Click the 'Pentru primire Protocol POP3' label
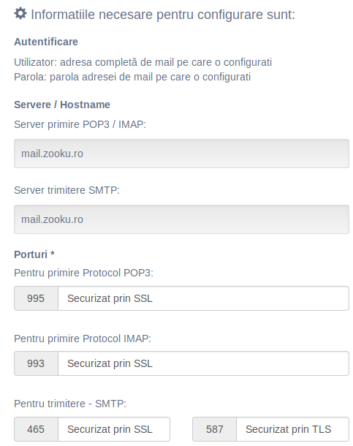The image size is (353, 446). [x=83, y=273]
